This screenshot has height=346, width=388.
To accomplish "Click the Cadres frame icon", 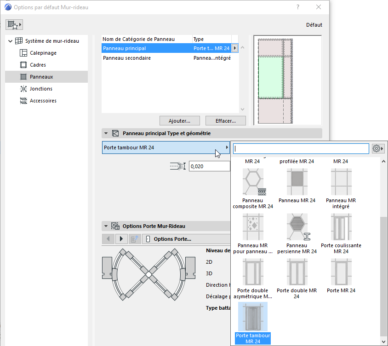I will [23, 65].
